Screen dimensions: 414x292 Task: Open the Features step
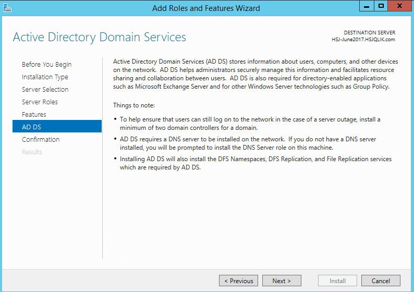coord(34,114)
